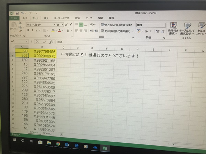Image resolution: width=206 pixels, height=154 pixels.
Task: Click merge and center (セルを結合して中央揃え)
Action: [117, 31]
